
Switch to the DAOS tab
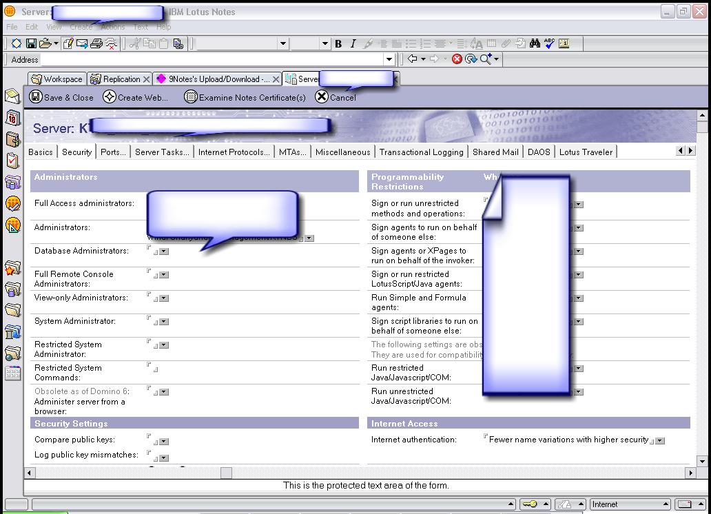[x=539, y=152]
